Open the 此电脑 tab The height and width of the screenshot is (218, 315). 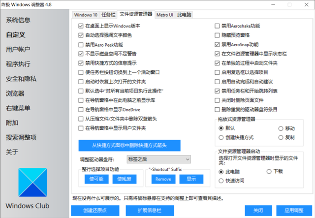pyautogui.click(x=184, y=15)
